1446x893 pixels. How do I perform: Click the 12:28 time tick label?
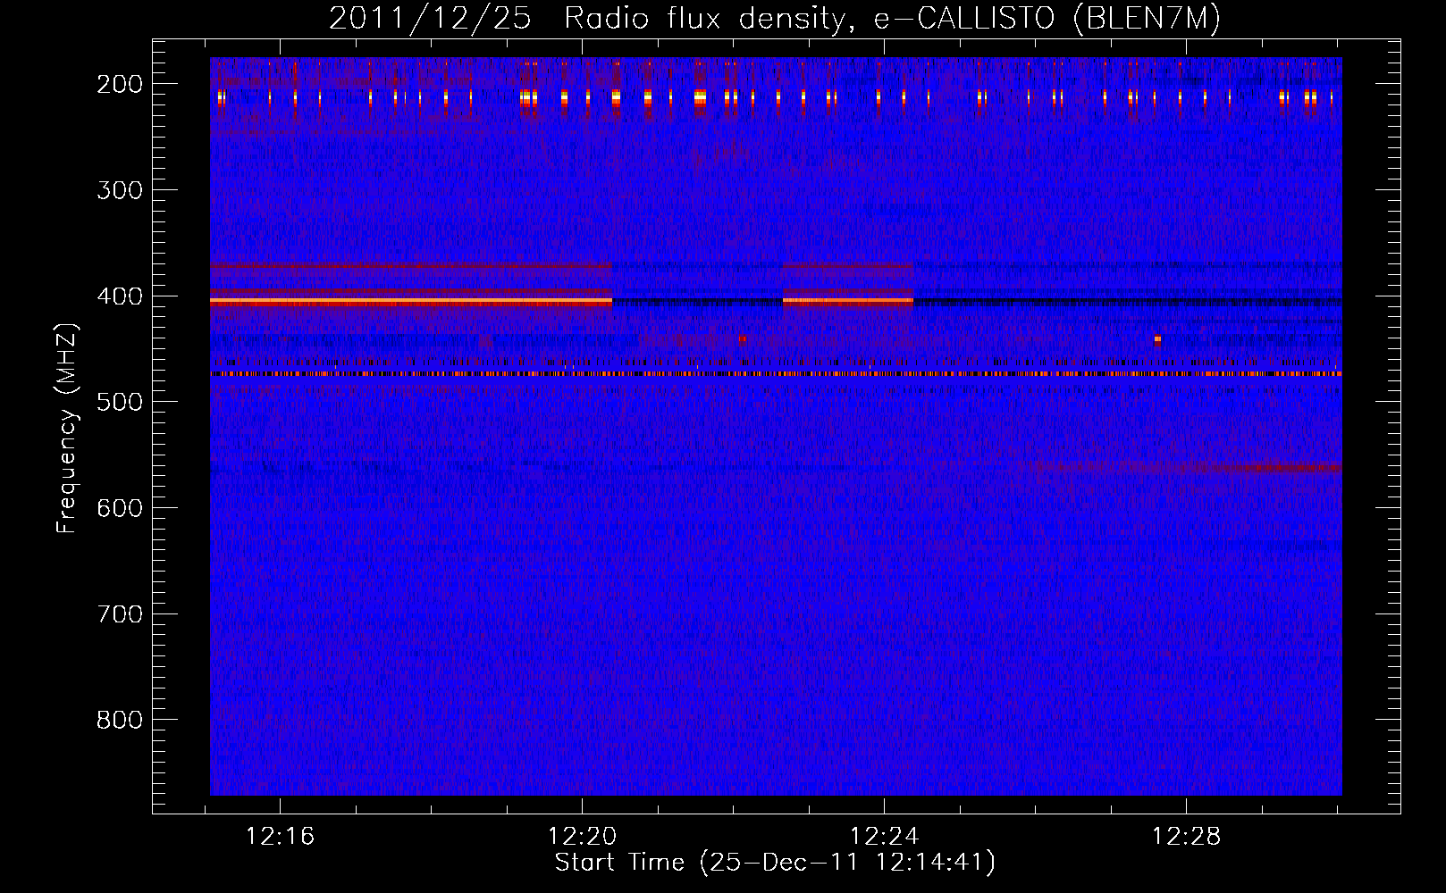click(x=1187, y=837)
